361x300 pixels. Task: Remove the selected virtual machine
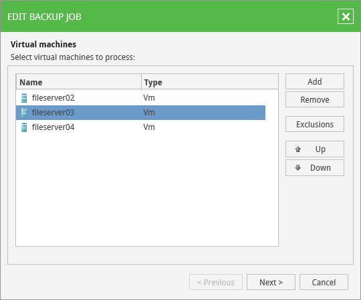(x=315, y=99)
